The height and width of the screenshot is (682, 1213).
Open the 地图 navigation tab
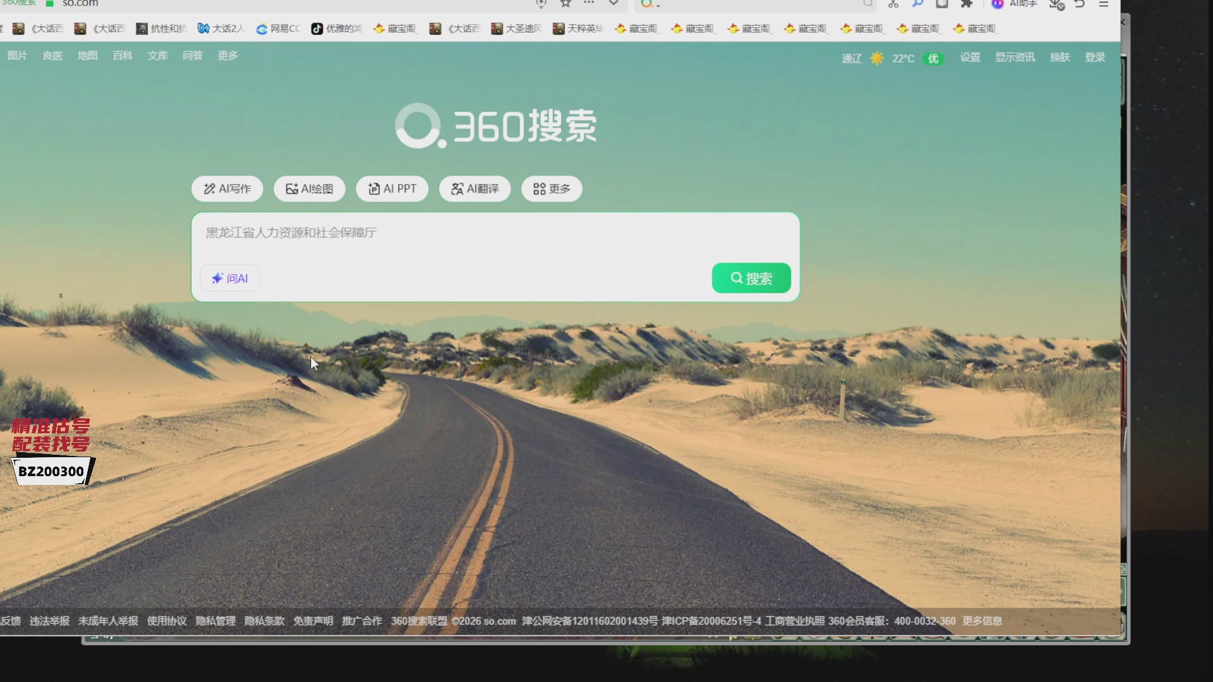tap(87, 56)
